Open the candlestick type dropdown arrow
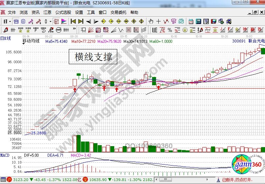This screenshot has height=184, width=265. tap(50, 21)
